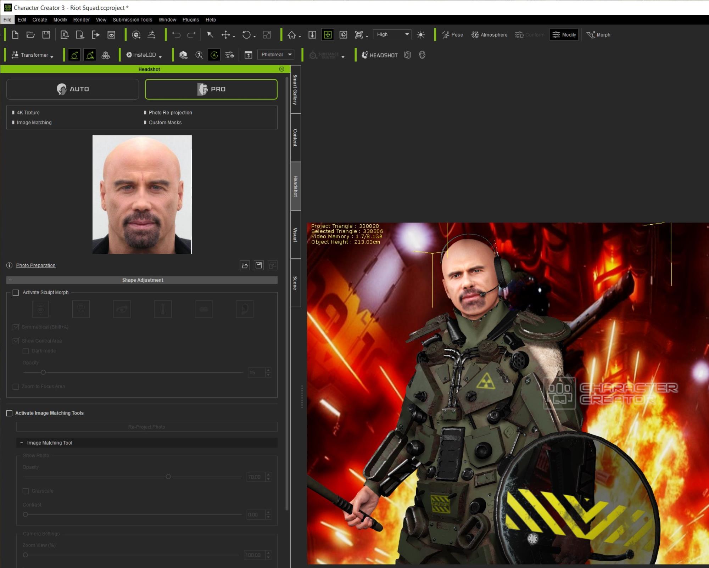Click the Export icon in the top toolbar
Image resolution: width=709 pixels, height=568 pixels.
[96, 35]
